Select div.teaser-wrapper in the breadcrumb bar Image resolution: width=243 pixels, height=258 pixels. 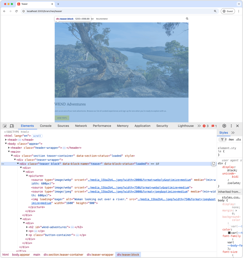[100, 254]
